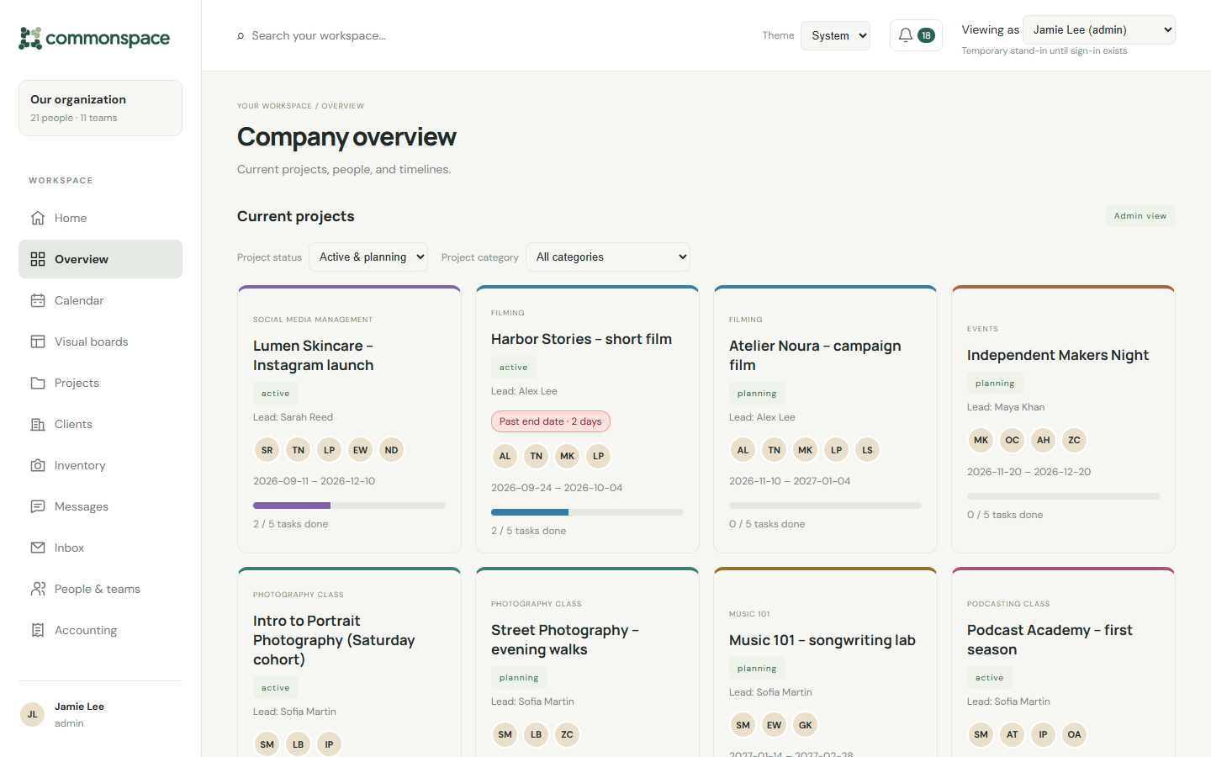
Task: Click Independent Makers Night progress bar
Action: click(1063, 496)
